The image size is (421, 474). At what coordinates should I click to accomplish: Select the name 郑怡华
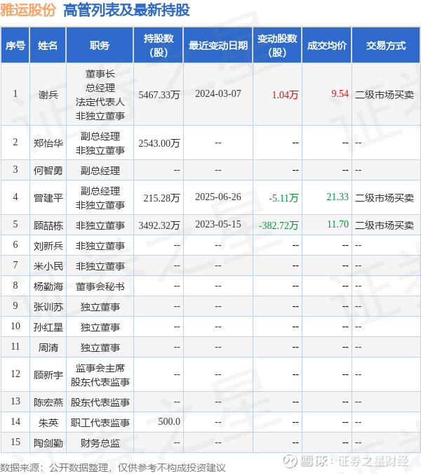[x=48, y=143]
